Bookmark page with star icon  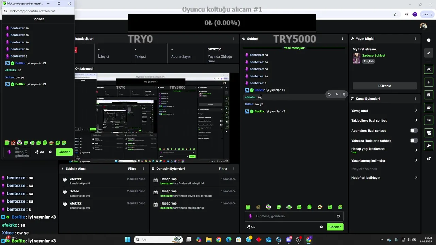pos(395,14)
